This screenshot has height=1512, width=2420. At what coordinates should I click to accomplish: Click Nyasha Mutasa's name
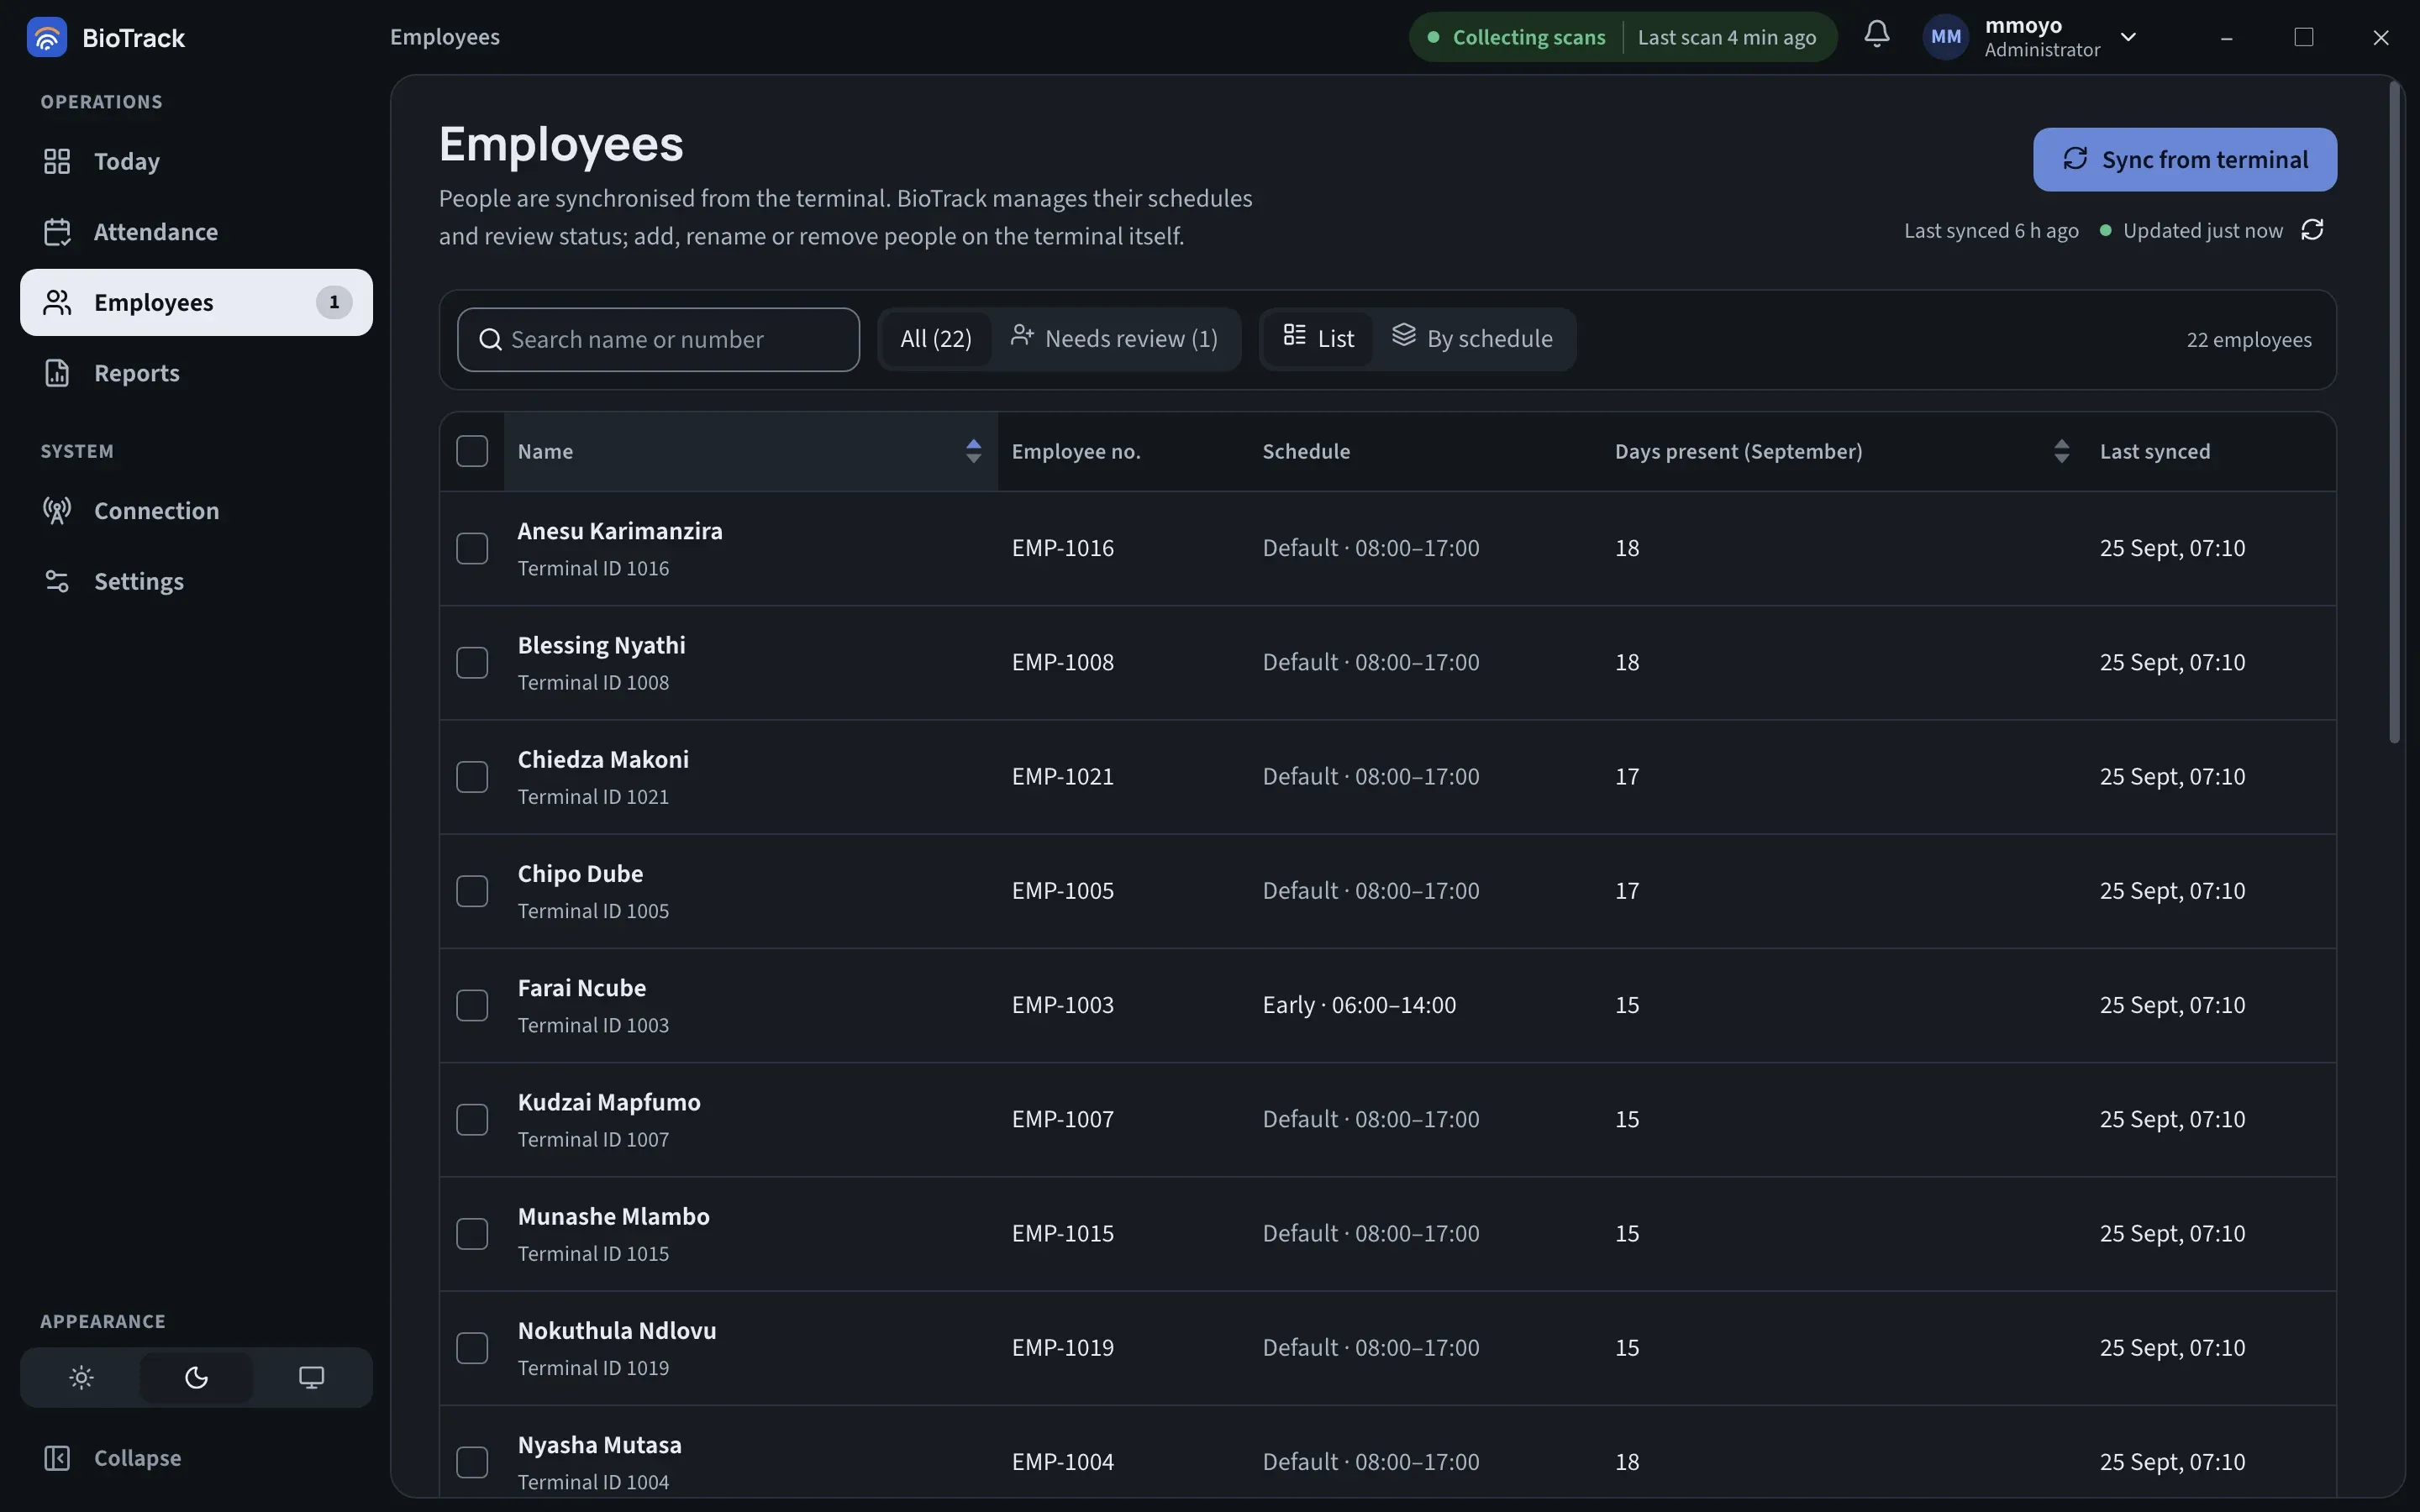pyautogui.click(x=600, y=1445)
